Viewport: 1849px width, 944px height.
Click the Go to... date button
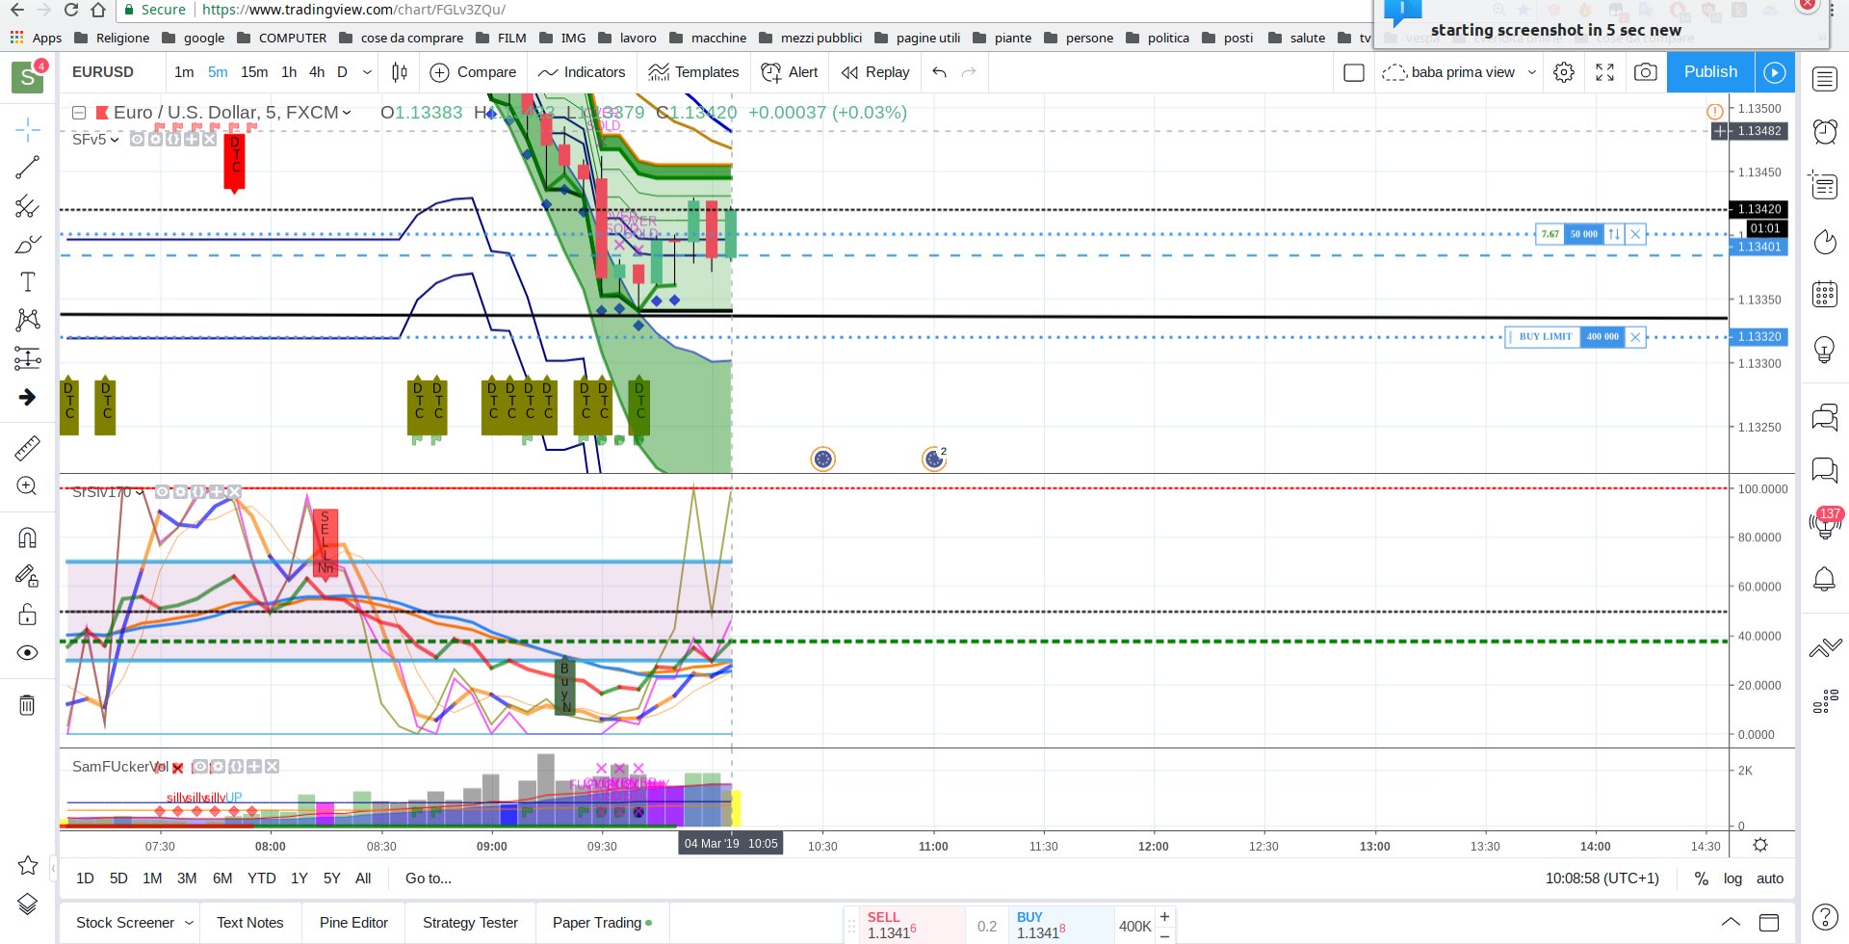point(429,878)
